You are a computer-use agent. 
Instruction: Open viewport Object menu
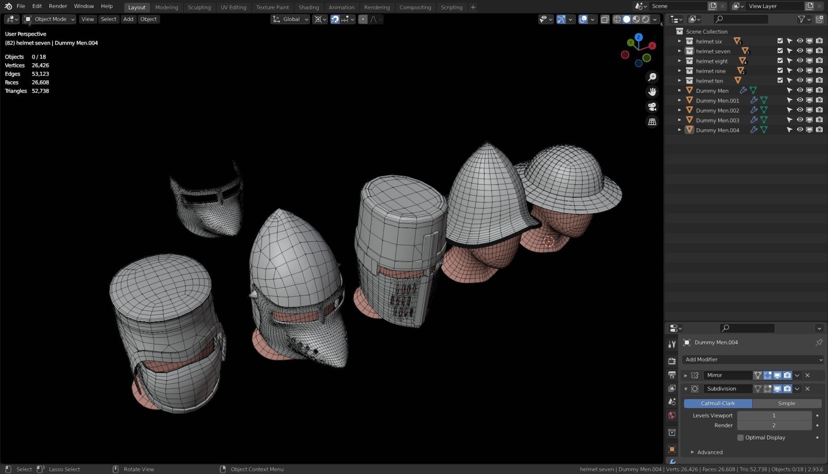pos(148,19)
